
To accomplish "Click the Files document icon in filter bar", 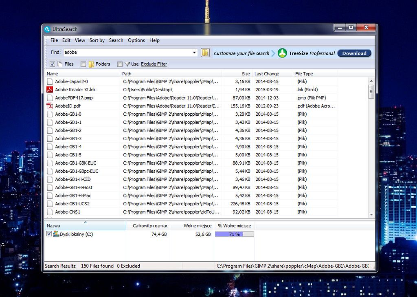I will 60,64.
